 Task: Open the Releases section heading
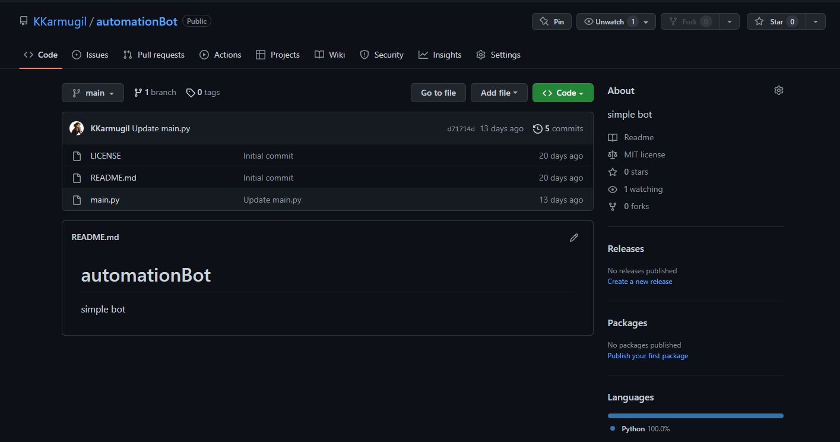click(x=626, y=248)
